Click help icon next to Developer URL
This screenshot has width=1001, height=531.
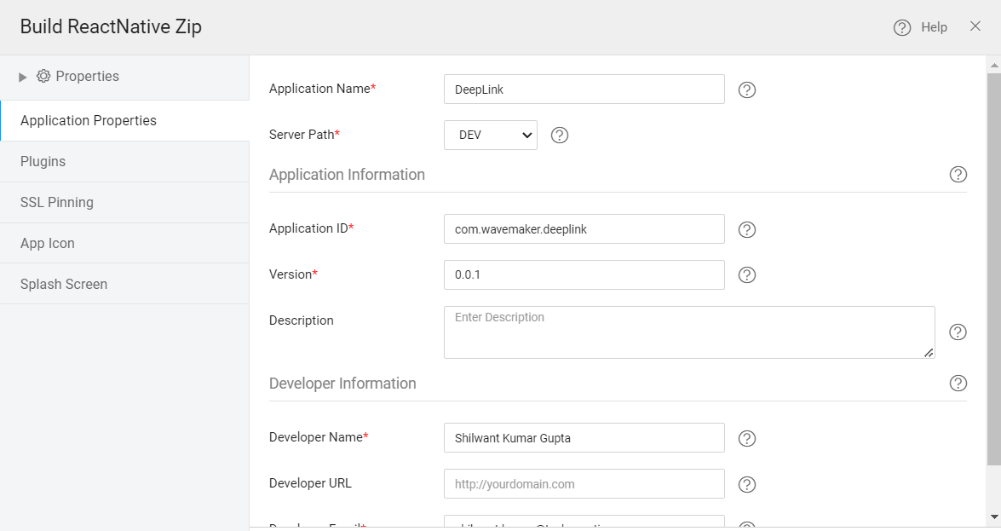747,484
